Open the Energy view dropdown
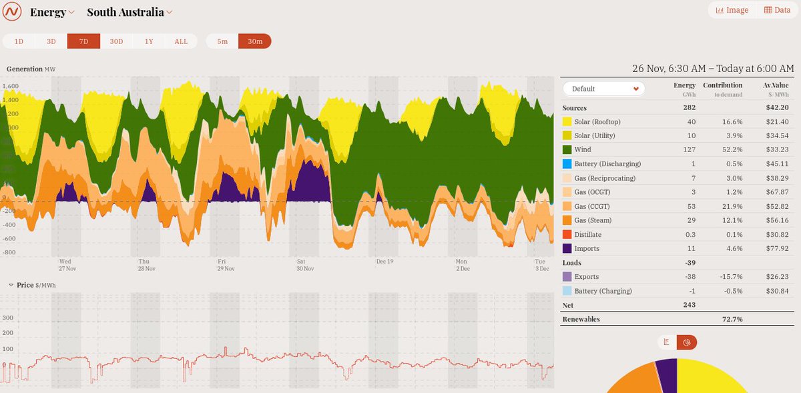The height and width of the screenshot is (393, 801). tap(52, 12)
